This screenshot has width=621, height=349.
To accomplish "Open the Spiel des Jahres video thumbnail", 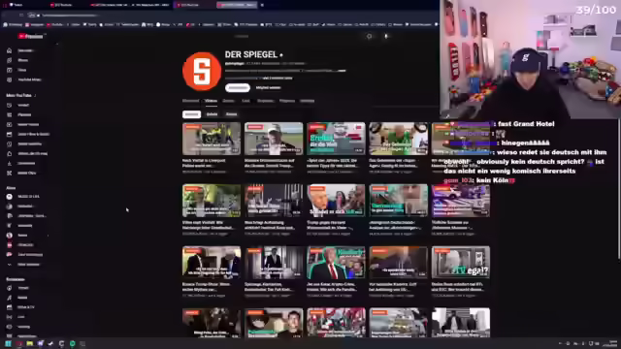I will 336,139.
